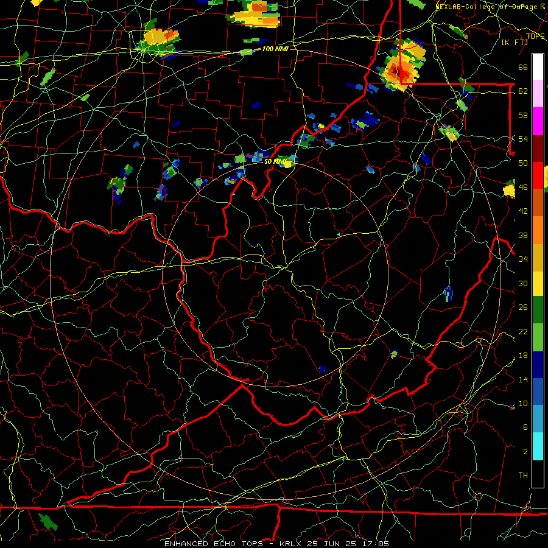Screen dimensions: 548x548
Task: Select the bright red legend swatch
Action: (538, 175)
